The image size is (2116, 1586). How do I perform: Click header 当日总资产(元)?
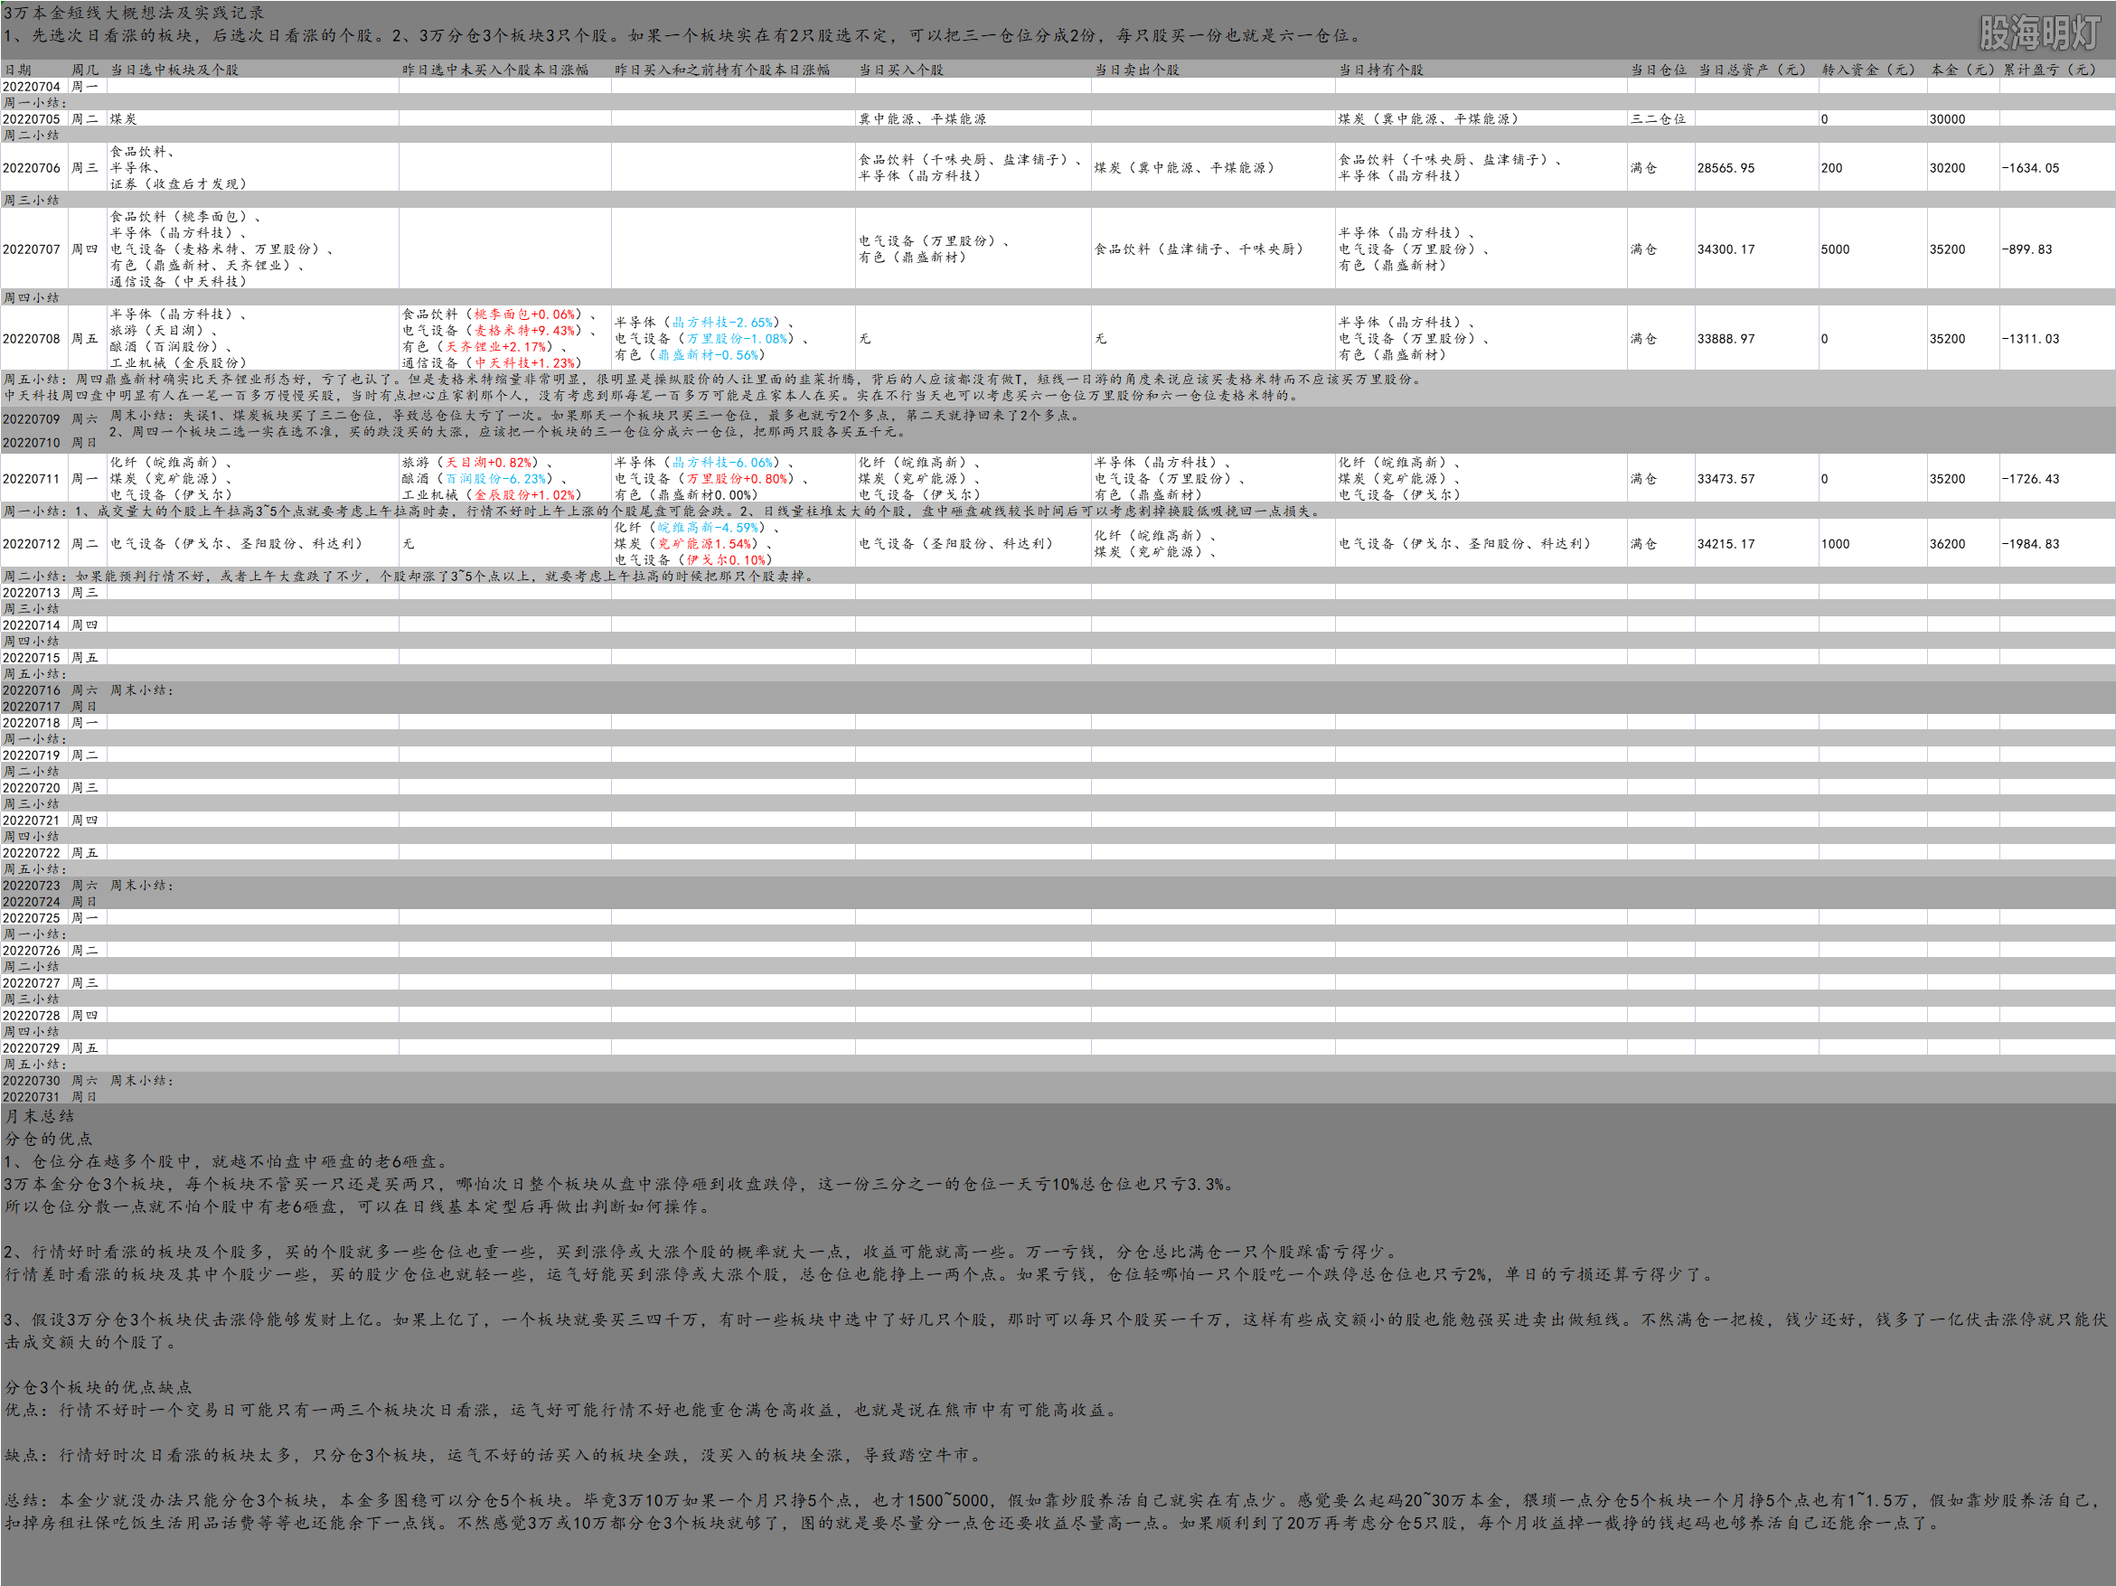(1753, 70)
